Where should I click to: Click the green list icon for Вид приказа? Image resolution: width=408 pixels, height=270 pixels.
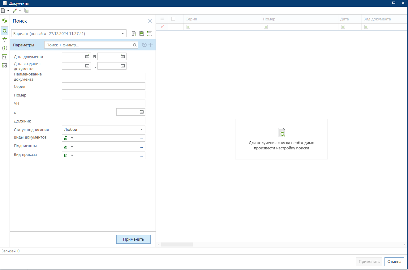(x=66, y=156)
